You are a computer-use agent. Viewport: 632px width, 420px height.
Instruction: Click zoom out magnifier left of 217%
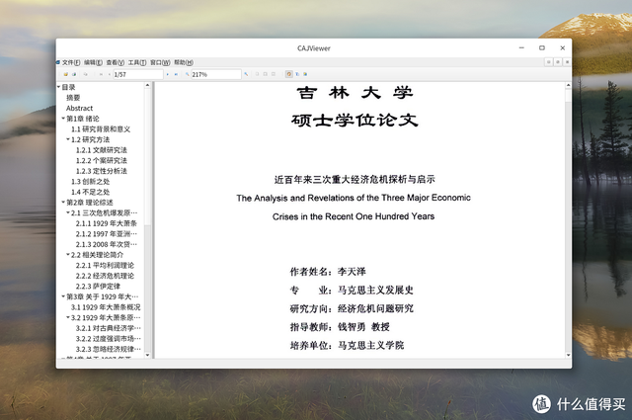(187, 74)
